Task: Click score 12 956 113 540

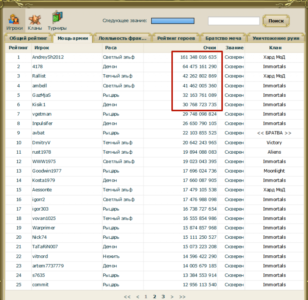Action: 199,285
